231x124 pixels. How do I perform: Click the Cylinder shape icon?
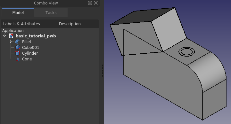tap(18, 53)
